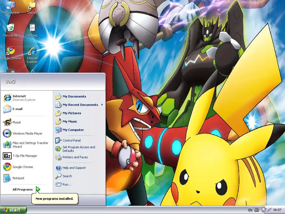Open My Recent Documents menu entry
285x214 pixels.
(x=79, y=105)
